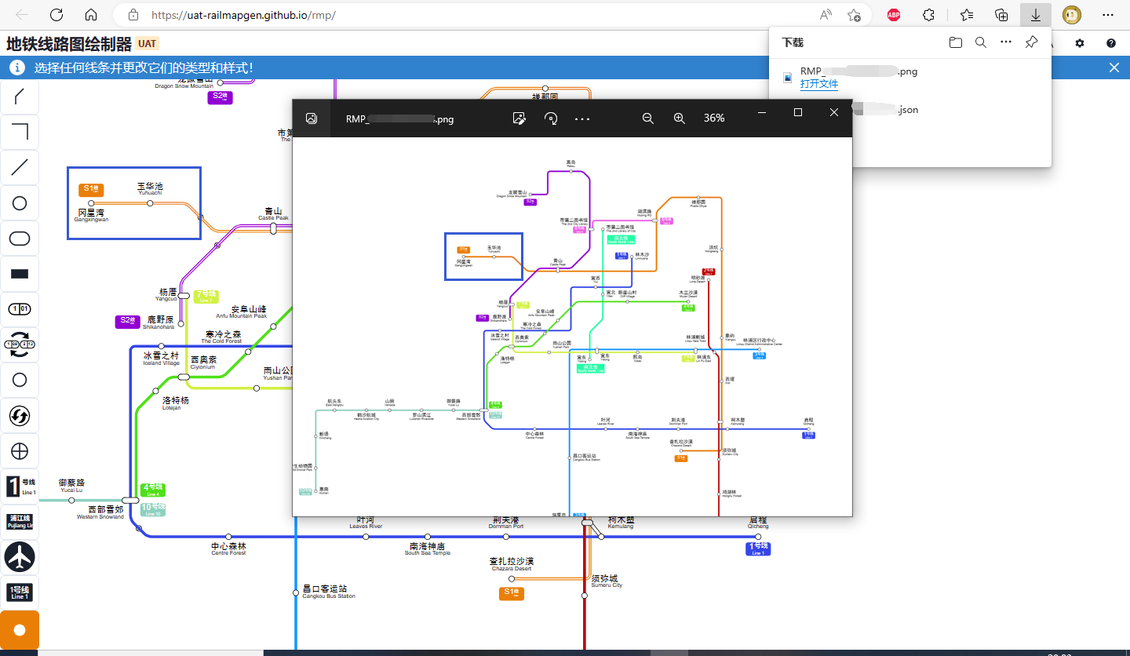This screenshot has width=1130, height=656.
Task: Refresh the browser page
Action: (x=56, y=15)
